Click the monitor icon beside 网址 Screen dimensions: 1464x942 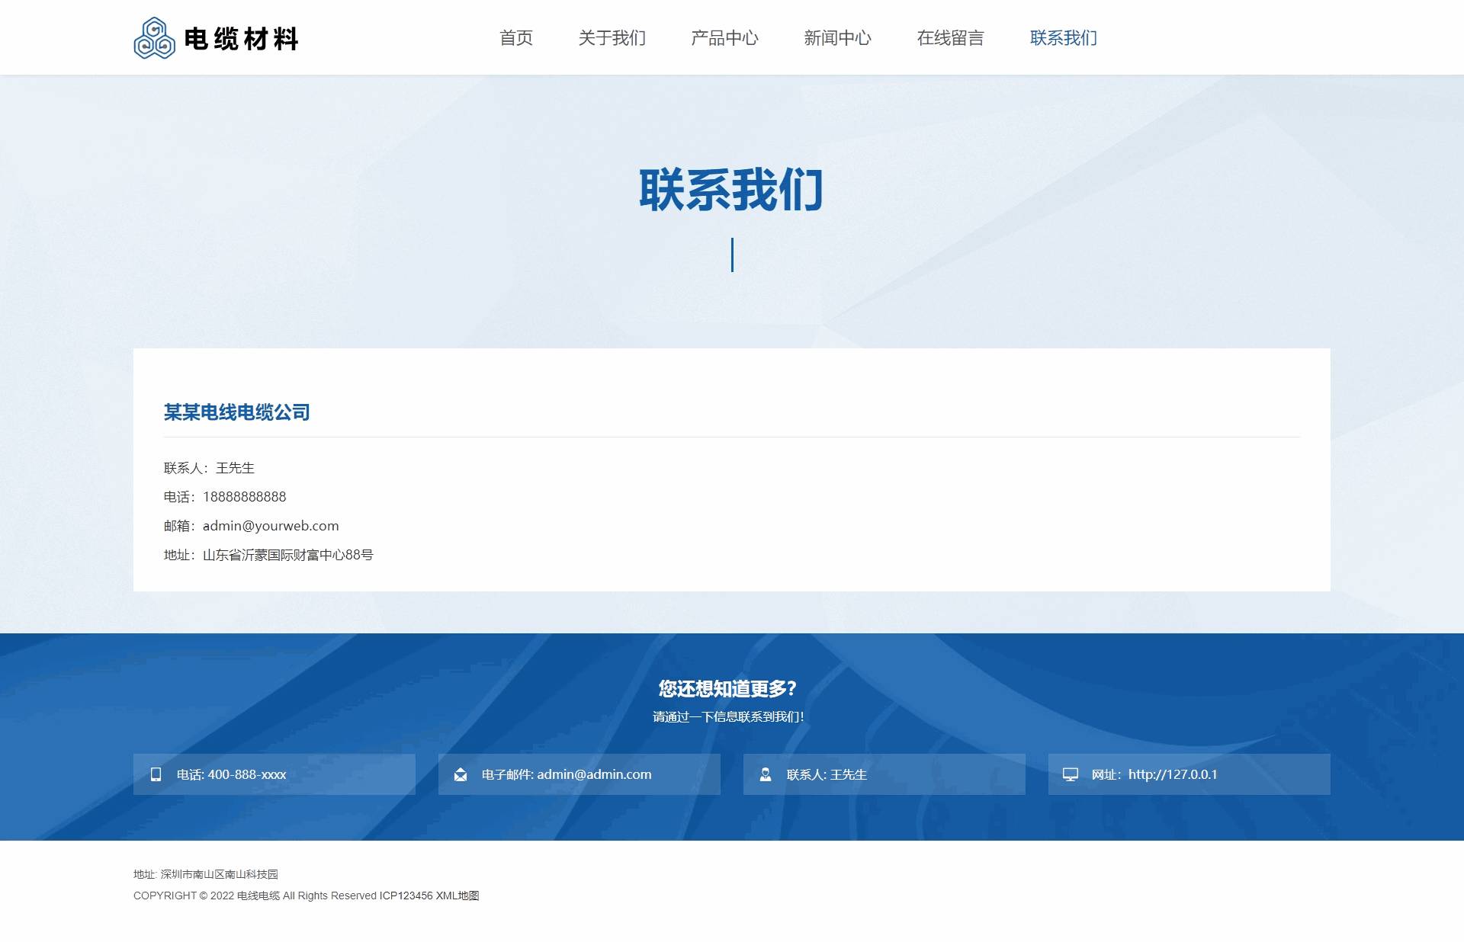[x=1070, y=774]
